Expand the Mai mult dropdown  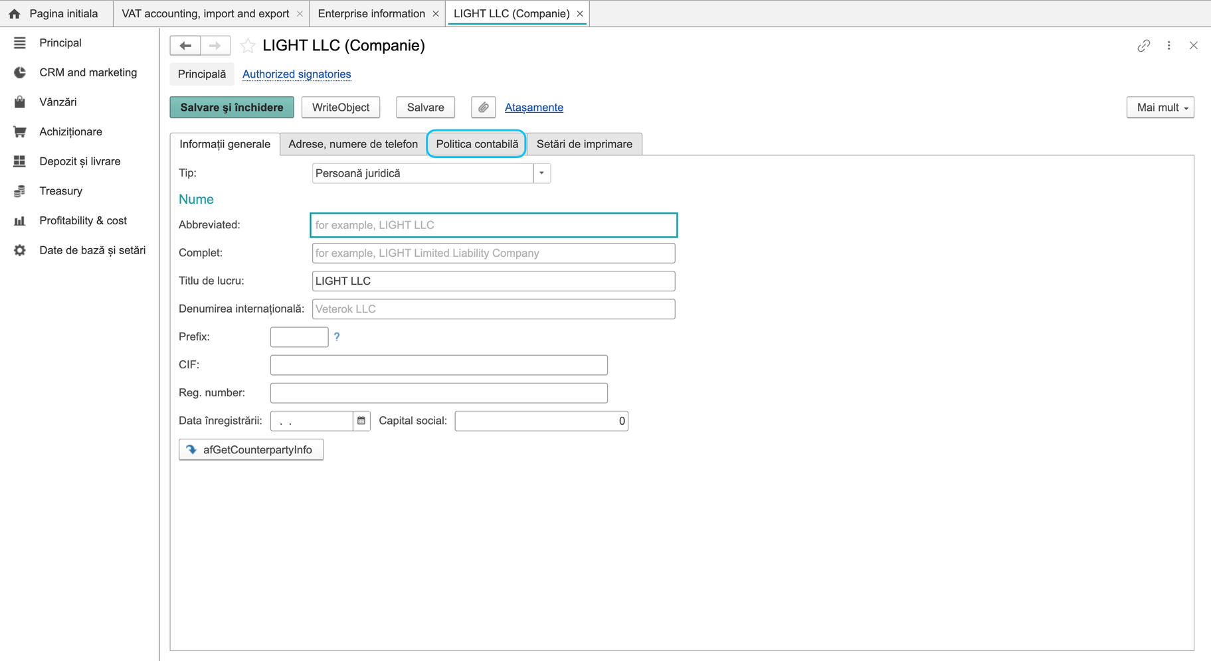pos(1161,108)
